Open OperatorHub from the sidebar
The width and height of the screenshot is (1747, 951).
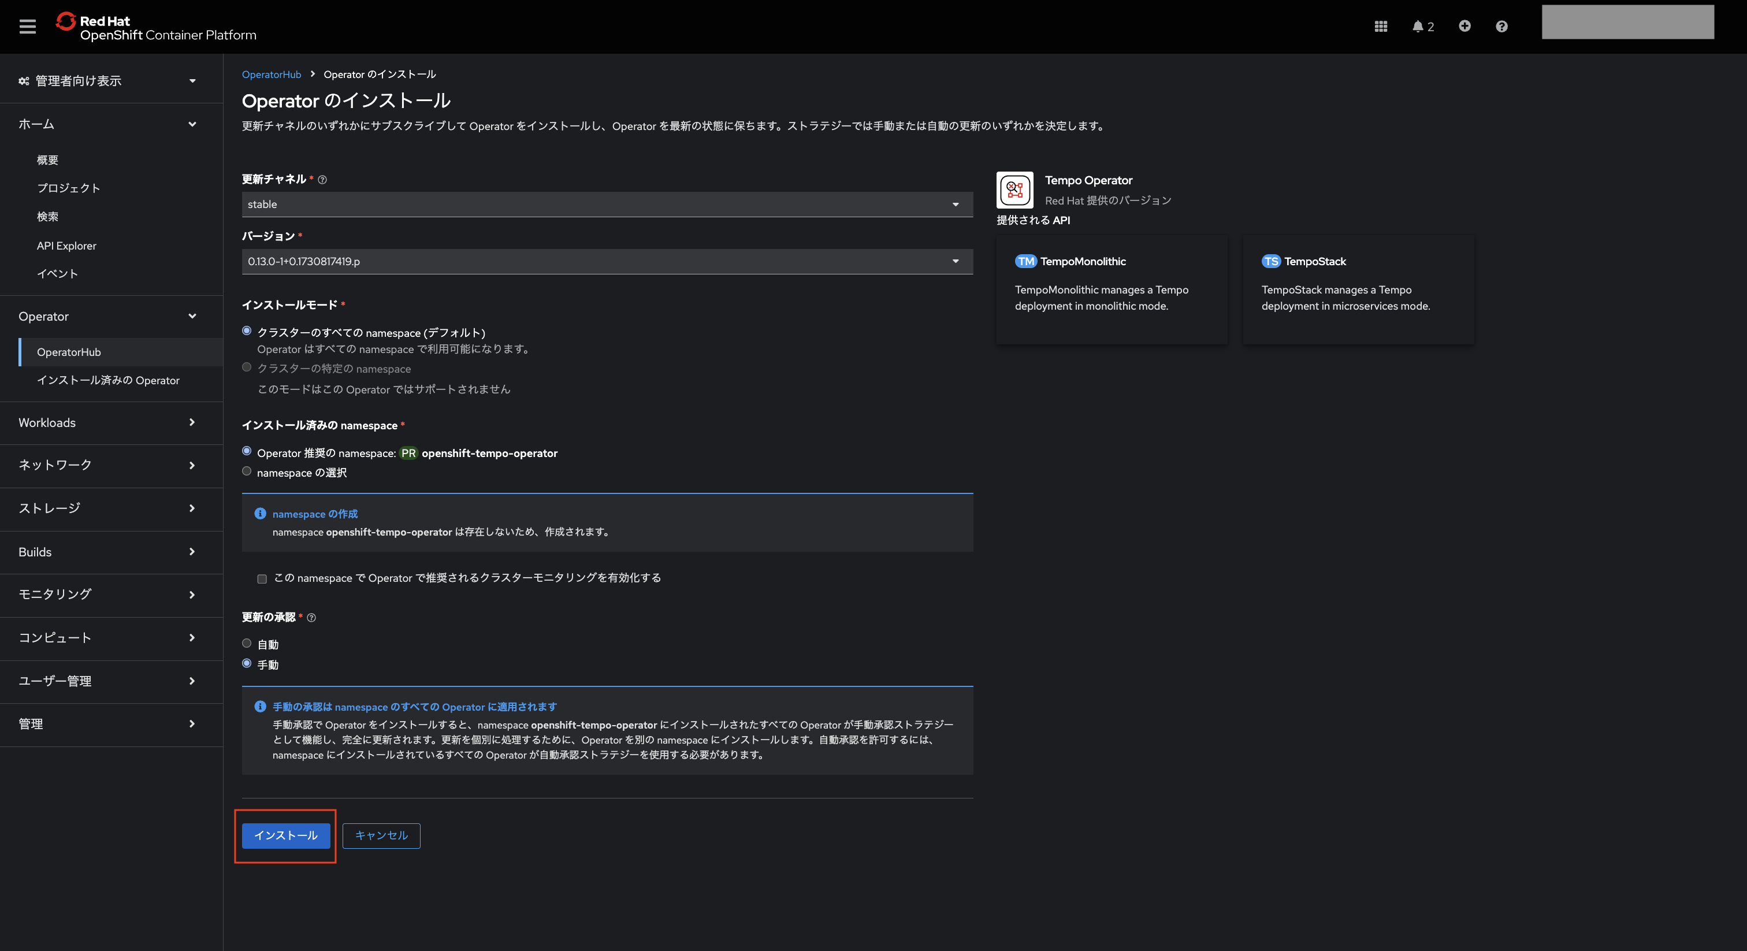[69, 352]
